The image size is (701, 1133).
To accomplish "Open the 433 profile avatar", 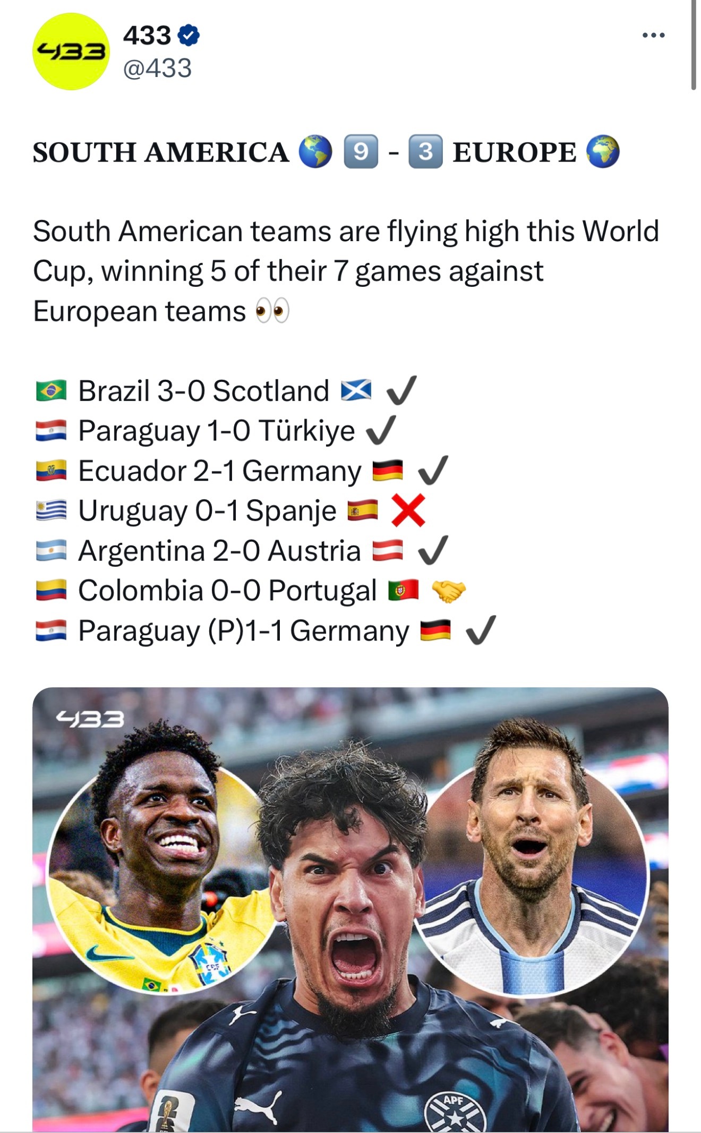I will [x=71, y=52].
